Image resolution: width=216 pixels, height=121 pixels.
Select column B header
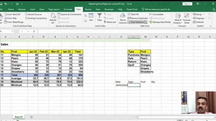click(19, 37)
